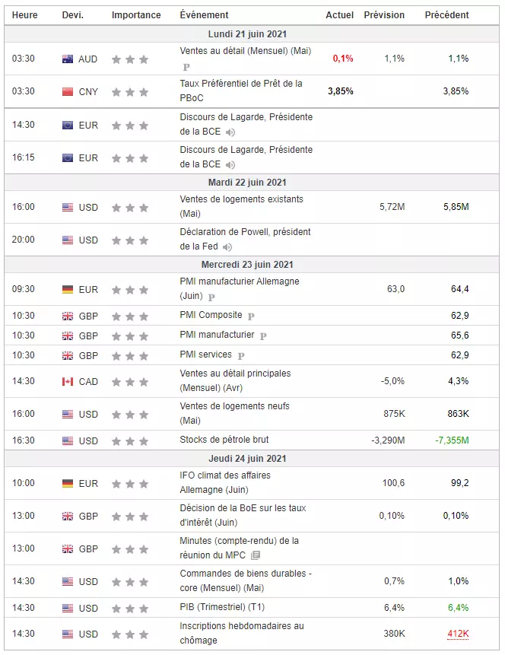Screen dimensions: 505x655
Task: Open Décision de la BoE sur les taux event
Action: (243, 516)
